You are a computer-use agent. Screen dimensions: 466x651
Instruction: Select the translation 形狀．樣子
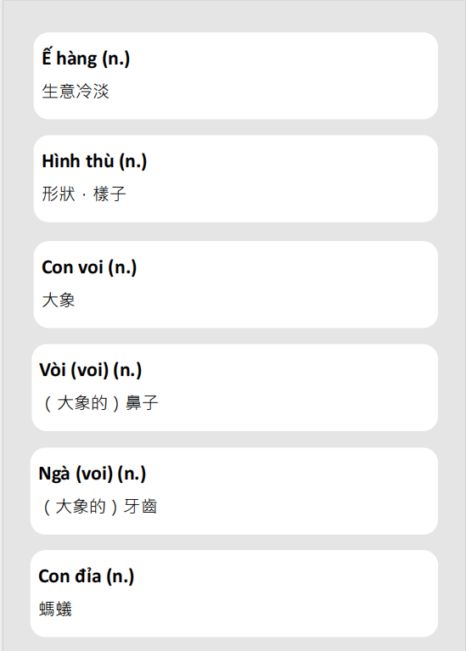tap(83, 194)
